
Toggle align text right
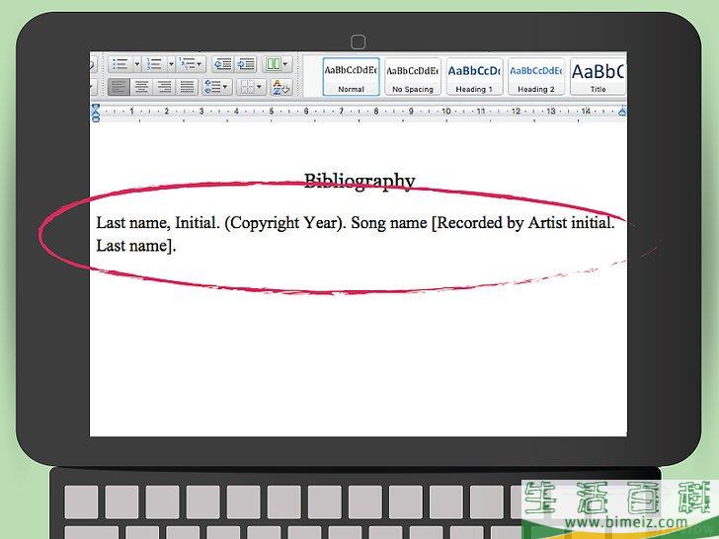164,87
